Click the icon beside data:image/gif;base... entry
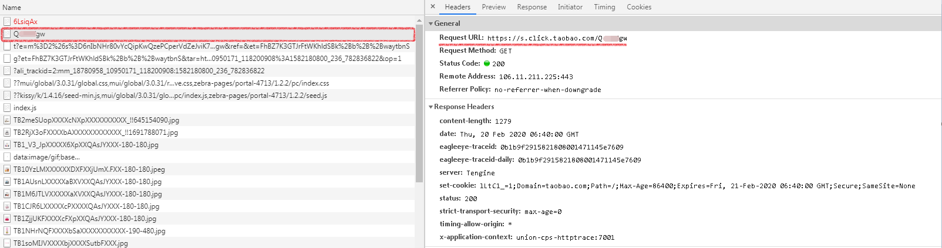The image size is (942, 248). 7,157
